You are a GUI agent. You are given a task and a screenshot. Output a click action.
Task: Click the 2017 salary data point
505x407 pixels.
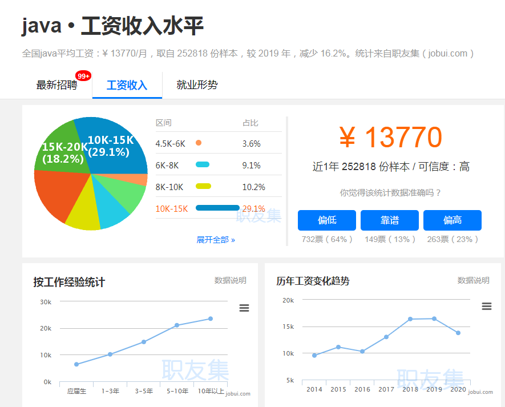pyautogui.click(x=386, y=337)
